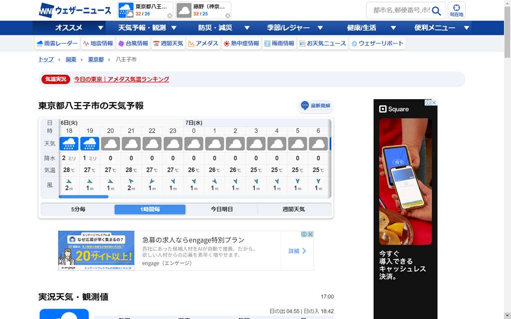
Task: Select the 週間天気 forecast toggle
Action: coord(293,209)
